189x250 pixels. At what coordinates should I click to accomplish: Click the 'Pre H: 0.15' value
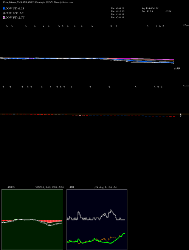tap(118, 11)
